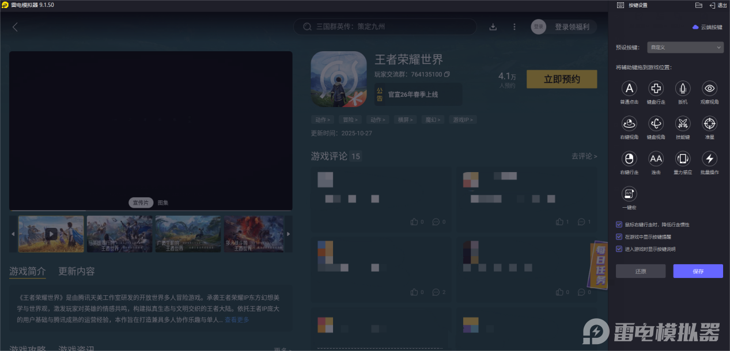Uncheck 鼠标右键行走时降低行走惯性 option
Viewport: 730px width, 351px height.
tap(619, 224)
